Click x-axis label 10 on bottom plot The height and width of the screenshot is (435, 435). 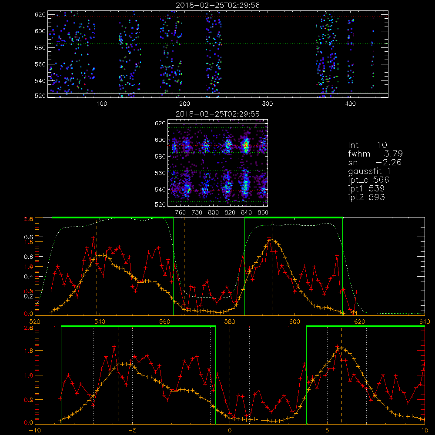pyautogui.click(x=425, y=431)
